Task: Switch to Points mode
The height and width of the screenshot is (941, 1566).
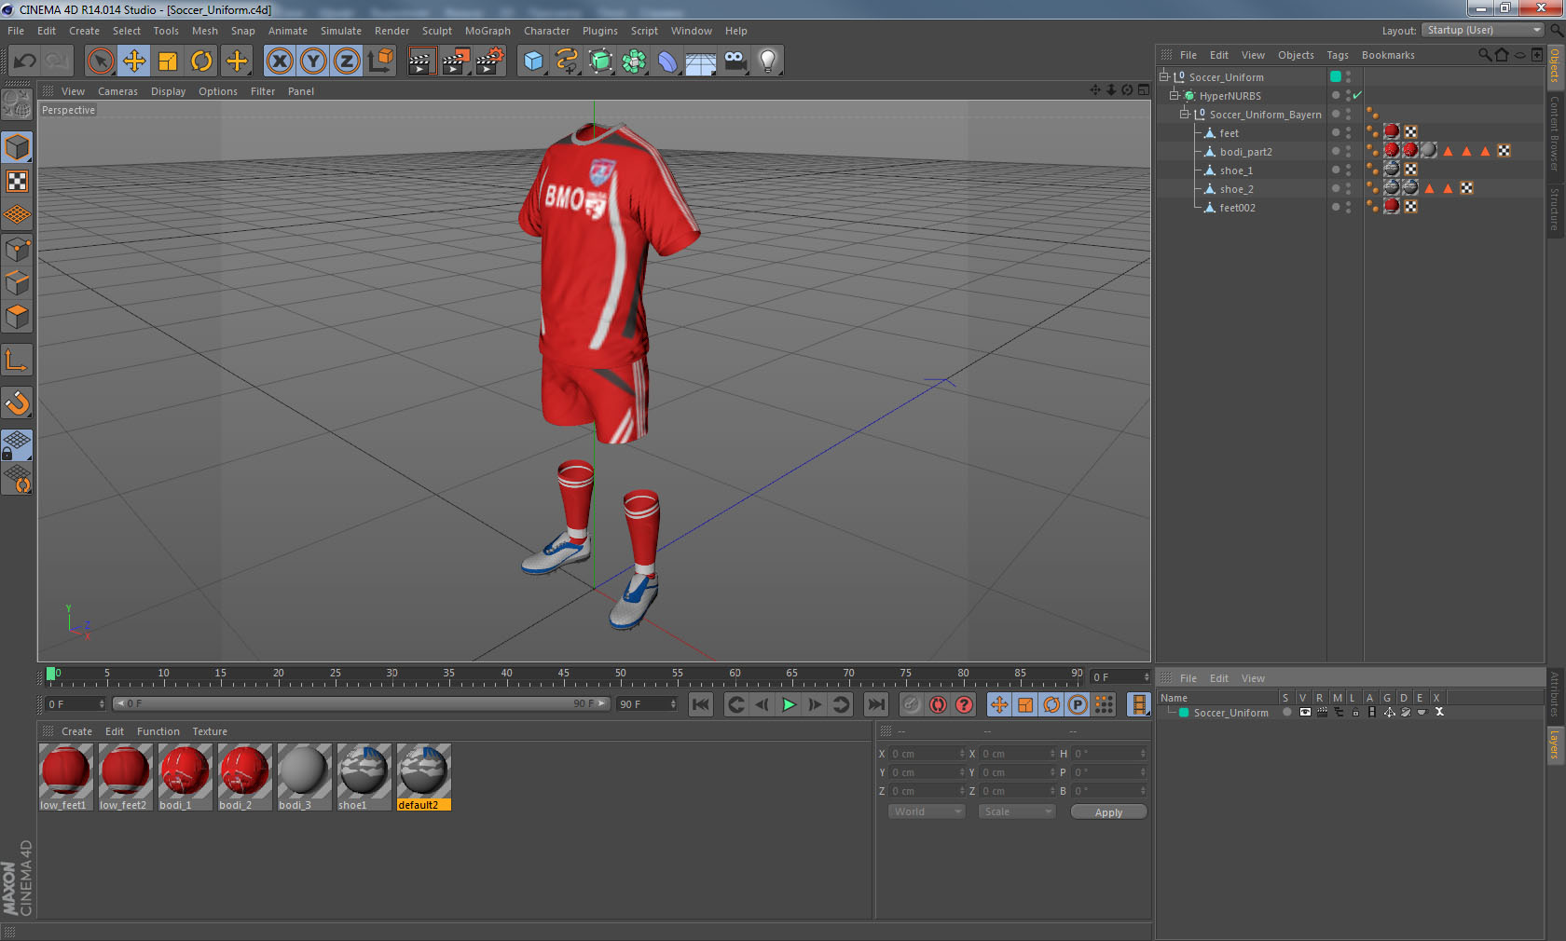Action: tap(17, 250)
